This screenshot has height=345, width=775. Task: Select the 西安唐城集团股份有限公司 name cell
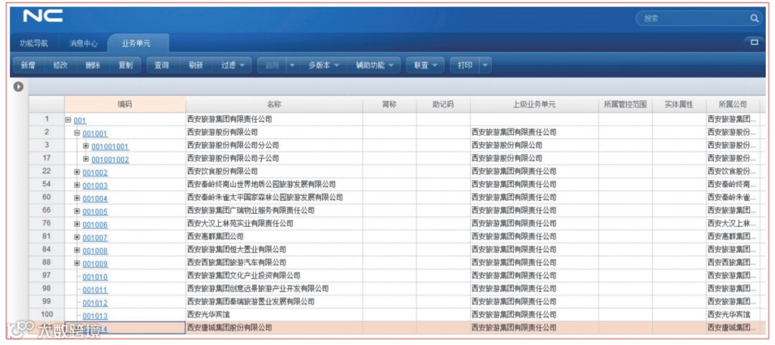pos(274,328)
